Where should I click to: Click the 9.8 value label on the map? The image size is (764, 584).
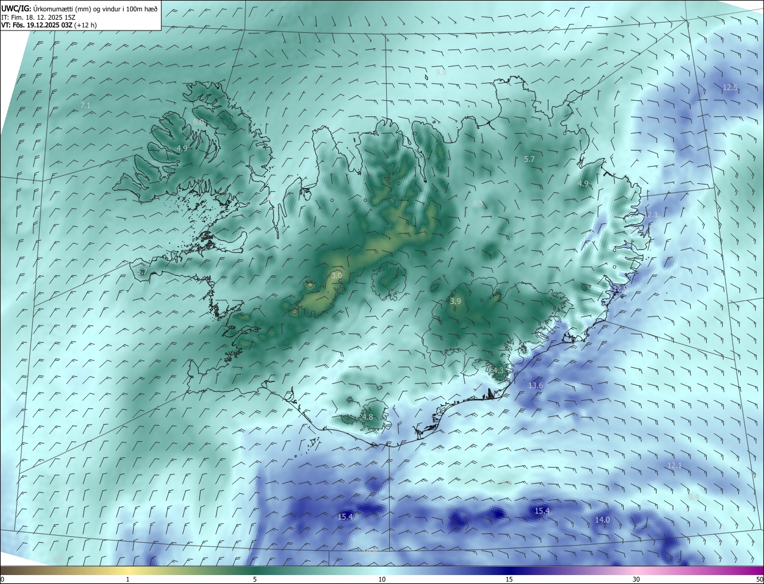(x=441, y=72)
